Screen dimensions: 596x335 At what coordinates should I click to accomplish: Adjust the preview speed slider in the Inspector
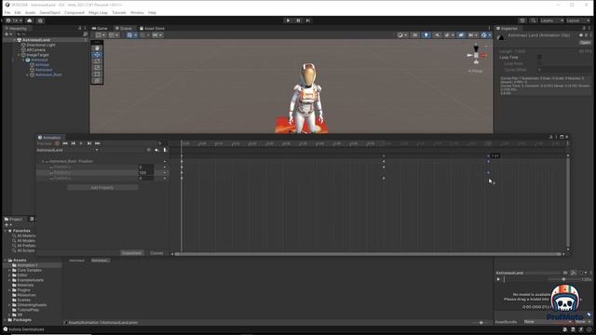click(x=563, y=279)
